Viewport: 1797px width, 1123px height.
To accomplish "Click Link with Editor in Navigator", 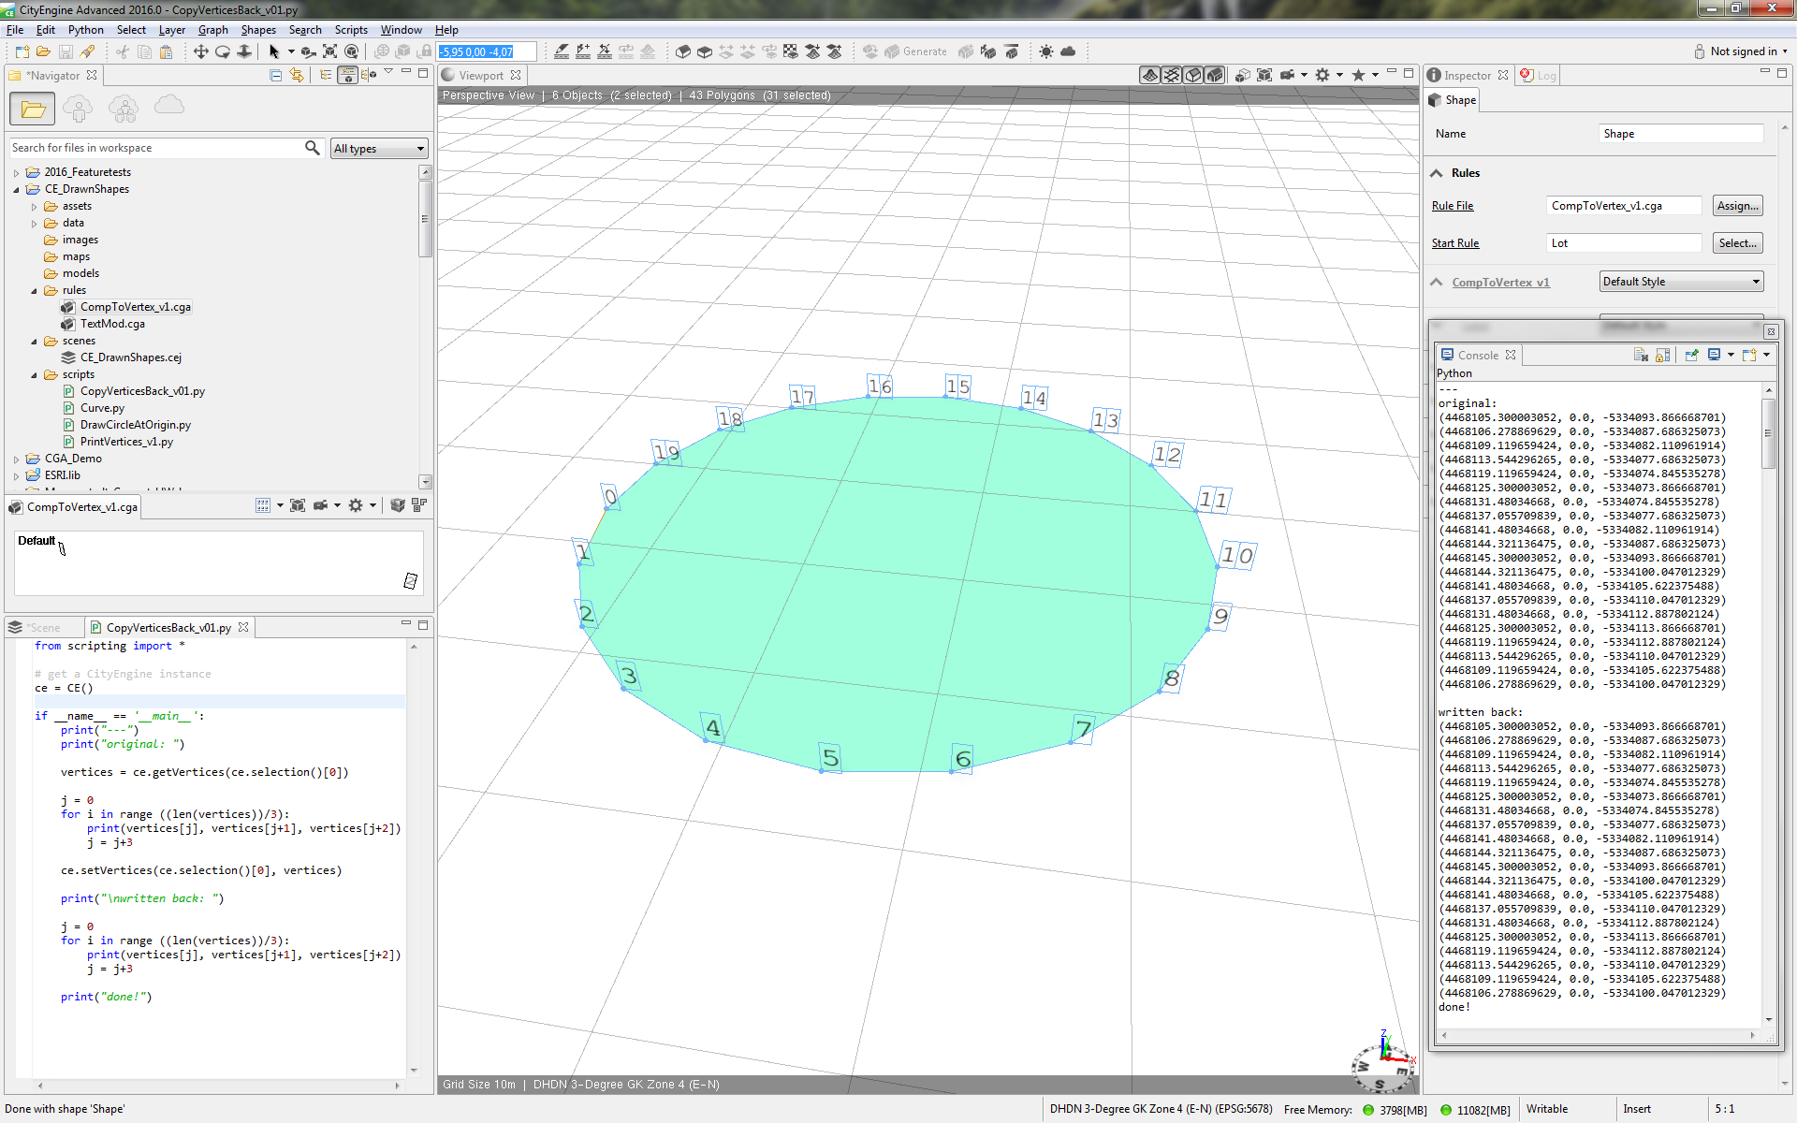I will coord(297,75).
